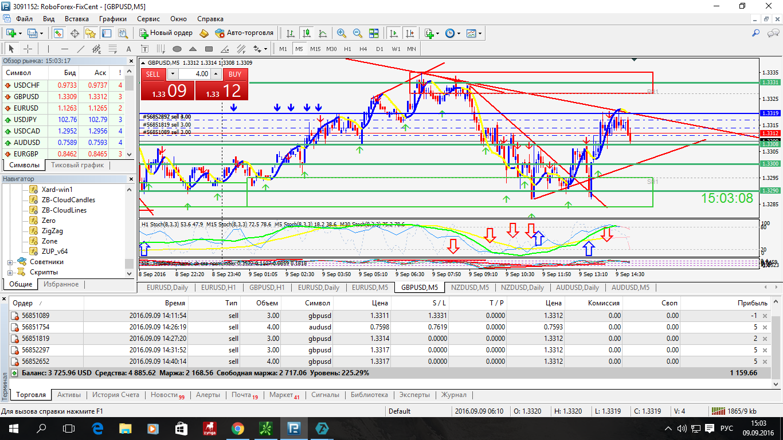Select the trendline drawing tool

click(x=81, y=49)
